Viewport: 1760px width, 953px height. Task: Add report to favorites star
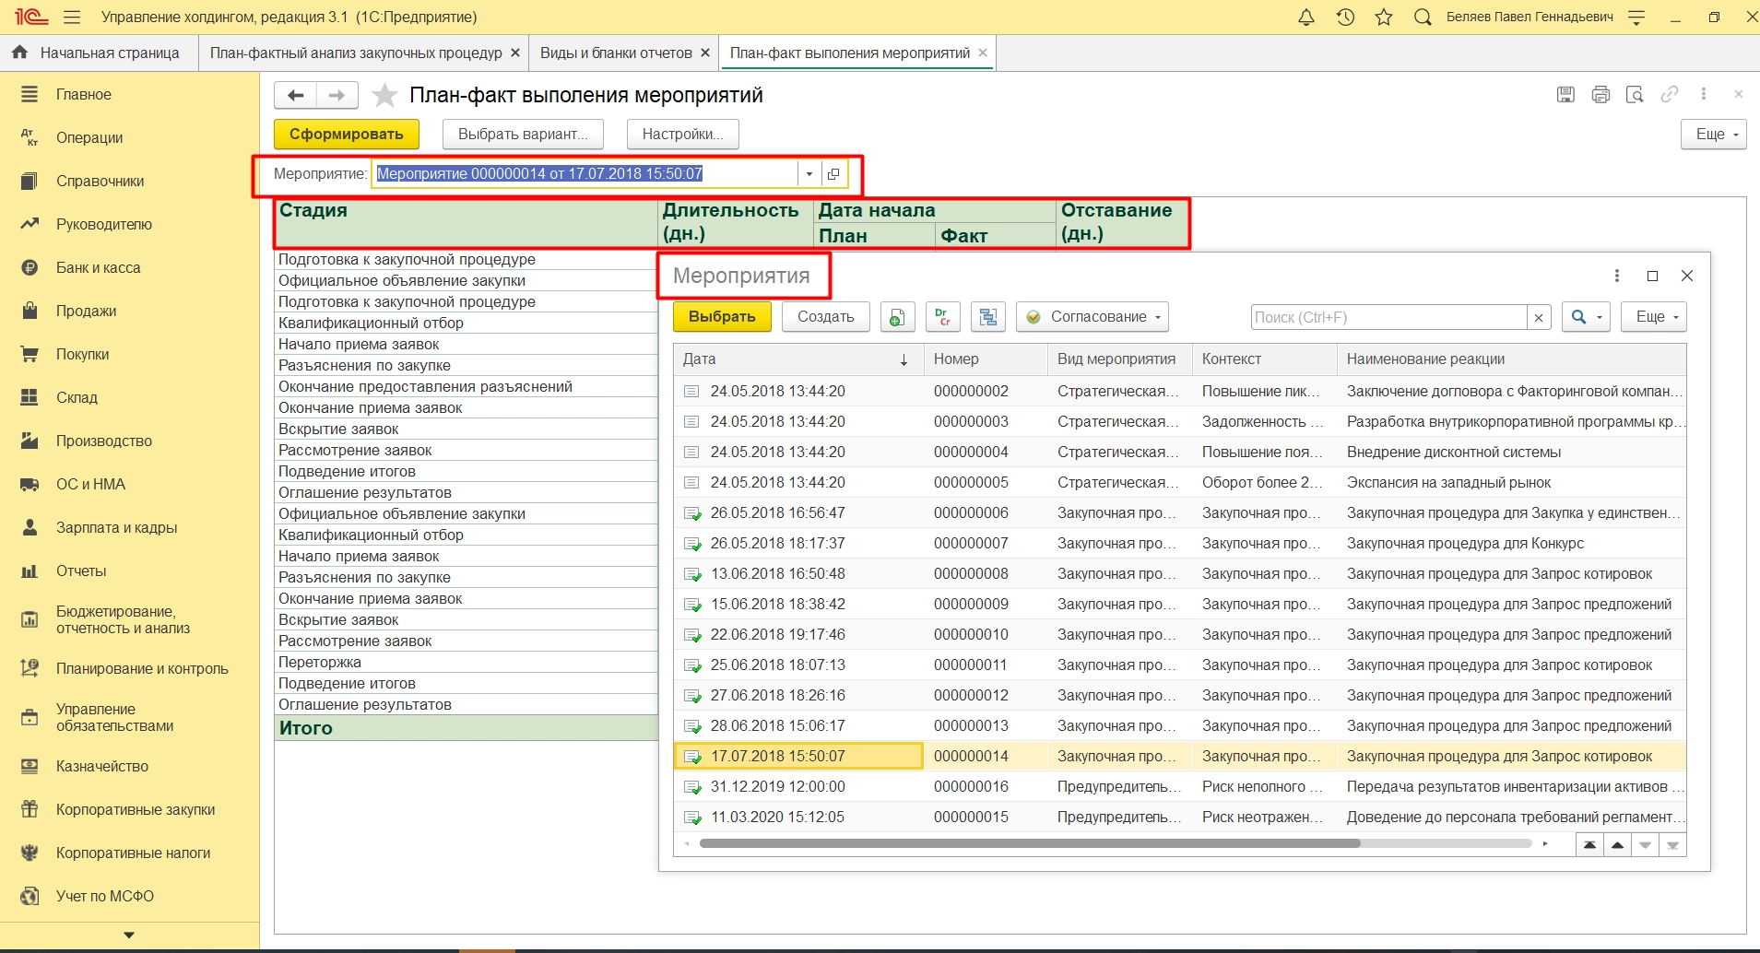point(384,96)
